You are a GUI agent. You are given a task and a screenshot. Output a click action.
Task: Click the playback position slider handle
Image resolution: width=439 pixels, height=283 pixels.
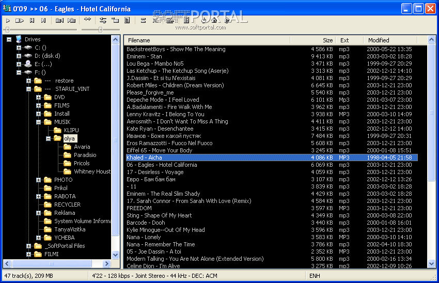[8, 29]
